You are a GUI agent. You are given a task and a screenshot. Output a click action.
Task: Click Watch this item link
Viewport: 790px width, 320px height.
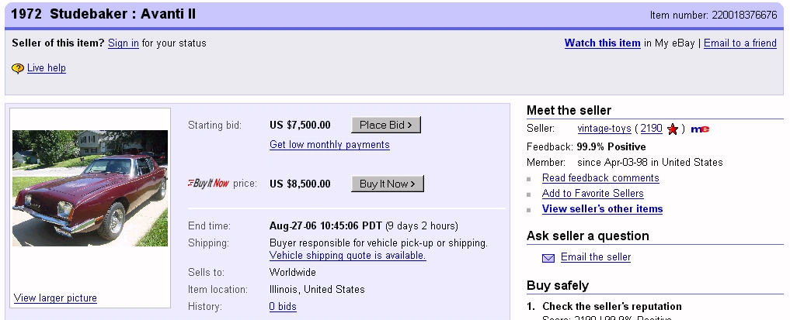pyautogui.click(x=602, y=43)
